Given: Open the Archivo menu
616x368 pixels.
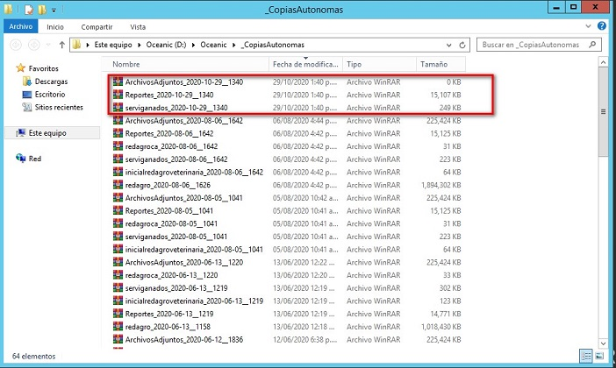Looking at the screenshot, I should click(x=19, y=26).
